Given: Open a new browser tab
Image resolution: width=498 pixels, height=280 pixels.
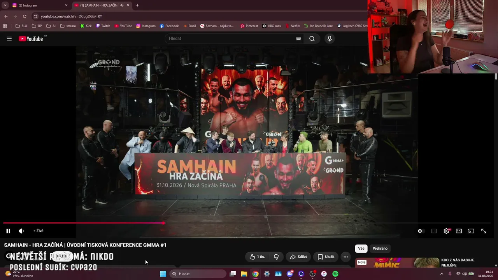Looking at the screenshot, I should (137, 5).
